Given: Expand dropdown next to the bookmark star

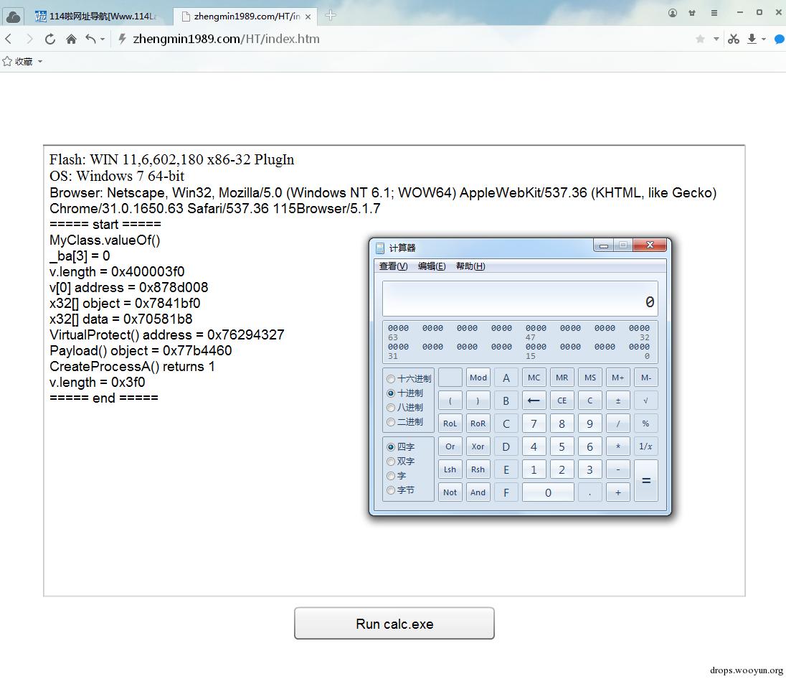Looking at the screenshot, I should click(x=716, y=39).
